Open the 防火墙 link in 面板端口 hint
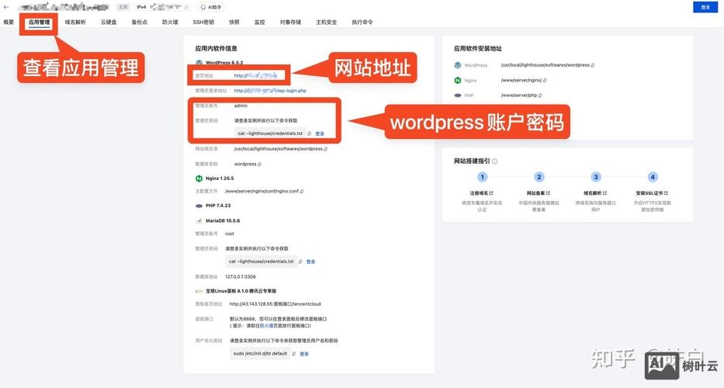The height and width of the screenshot is (388, 724). pos(266,326)
